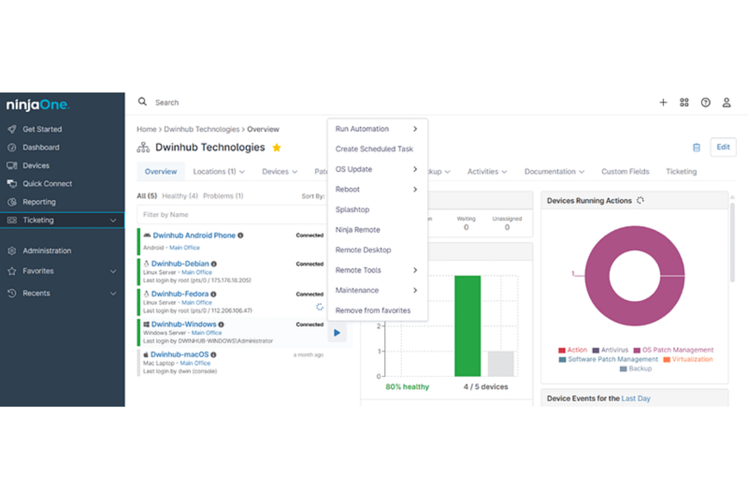Toggle the yellow favorite star for Dwinhub Technologies

coord(276,148)
